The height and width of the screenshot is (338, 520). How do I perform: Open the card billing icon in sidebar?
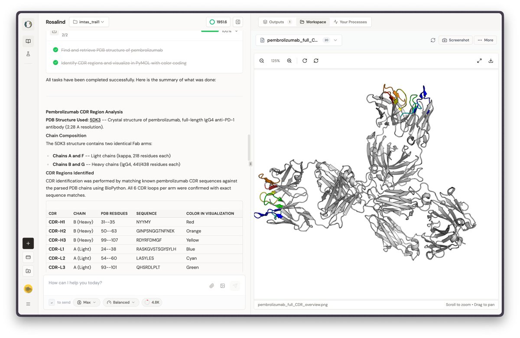point(28,257)
